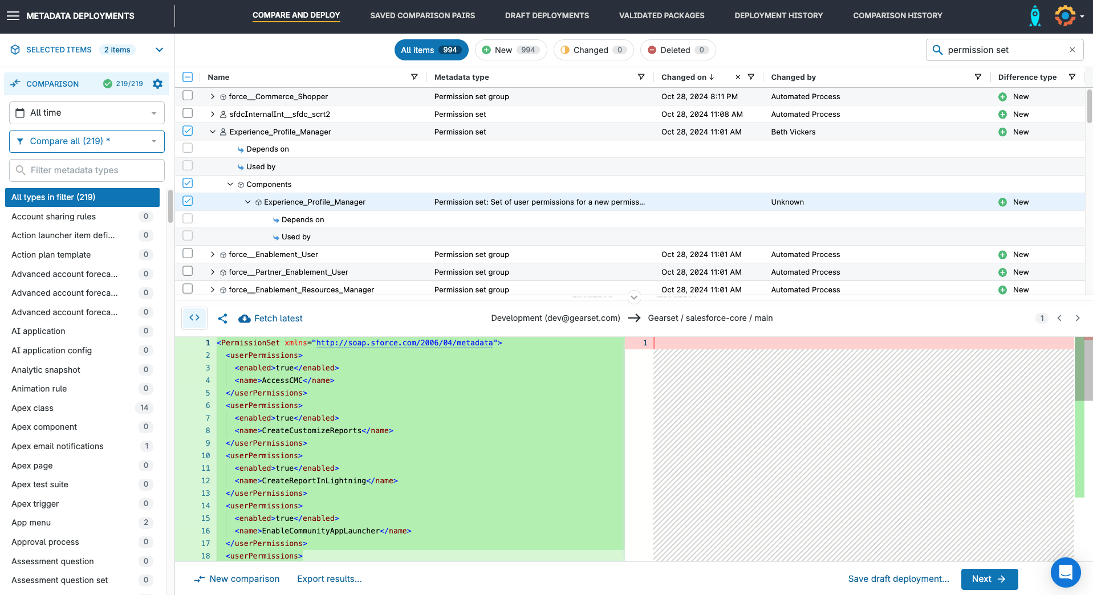1093x595 pixels.
Task: Click the comparison settings gear icon
Action: (x=158, y=84)
